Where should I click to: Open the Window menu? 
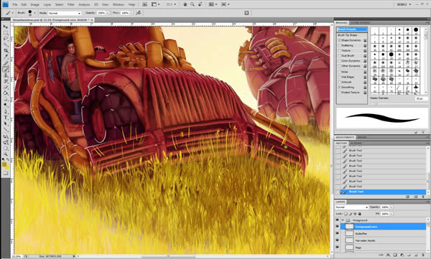tap(119, 5)
